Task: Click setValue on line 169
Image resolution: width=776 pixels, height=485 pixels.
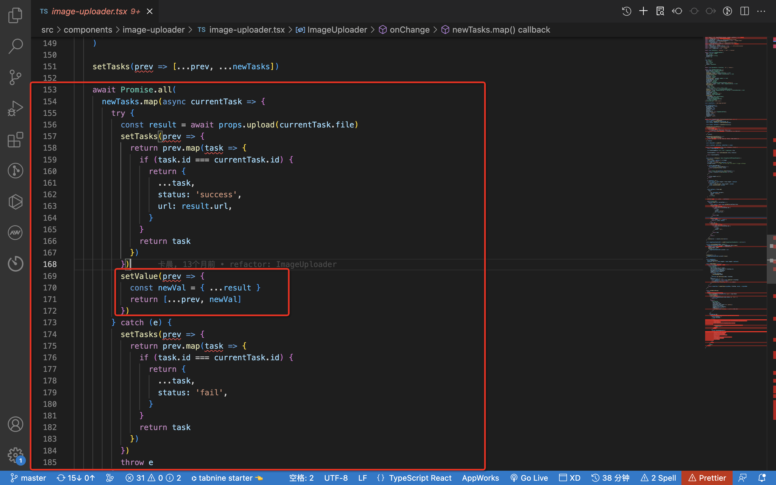Action: [139, 276]
